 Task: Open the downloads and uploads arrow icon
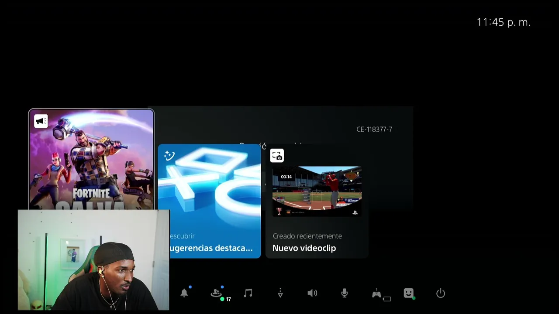[x=280, y=293]
